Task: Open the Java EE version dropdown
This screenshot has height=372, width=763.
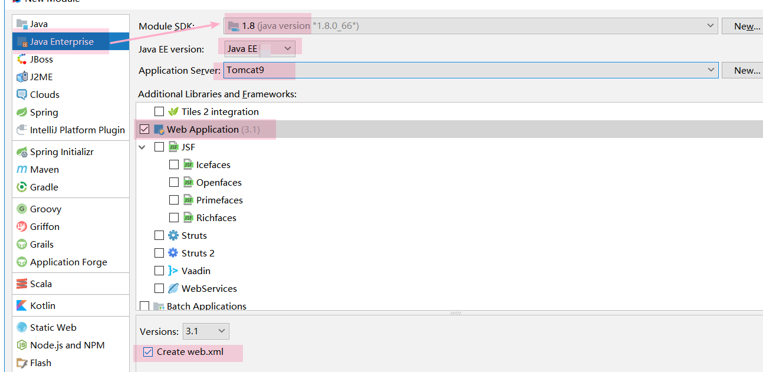Action: [x=260, y=49]
